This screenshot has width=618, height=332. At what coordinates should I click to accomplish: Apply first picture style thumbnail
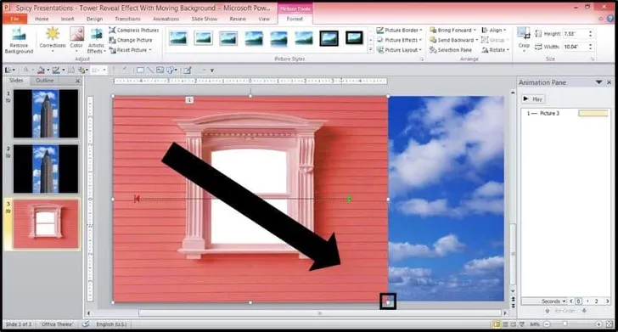tap(178, 38)
